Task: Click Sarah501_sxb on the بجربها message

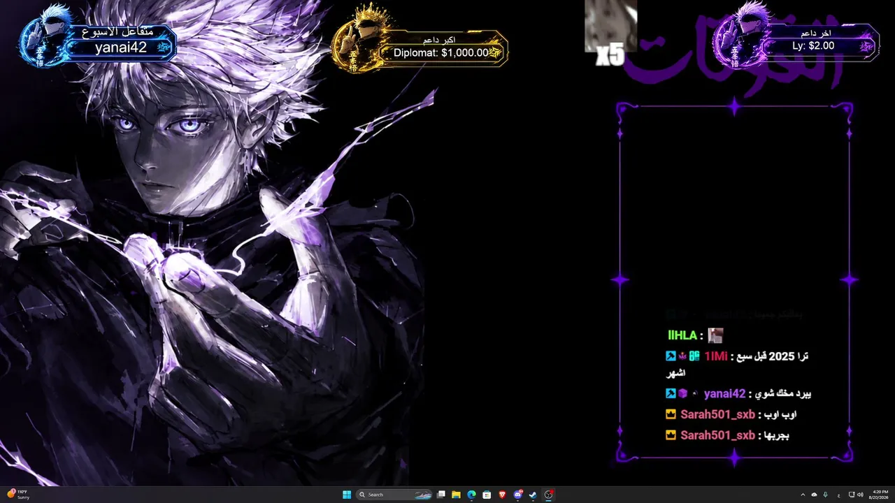Action: point(717,435)
